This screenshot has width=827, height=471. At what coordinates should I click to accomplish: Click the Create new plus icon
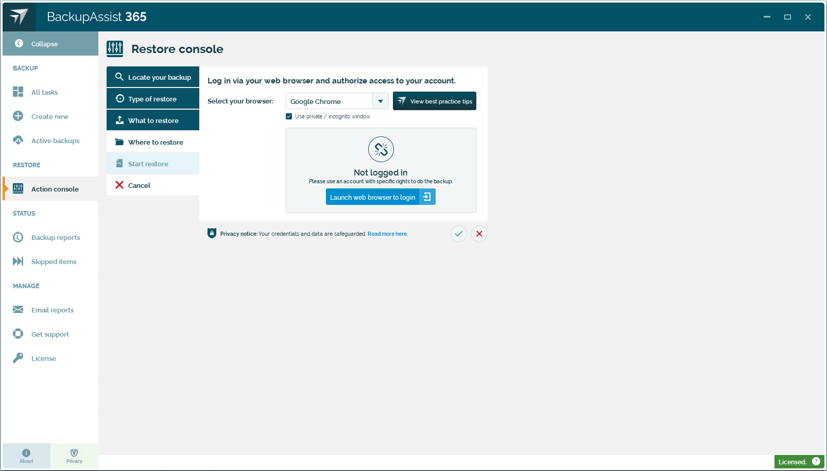click(18, 116)
